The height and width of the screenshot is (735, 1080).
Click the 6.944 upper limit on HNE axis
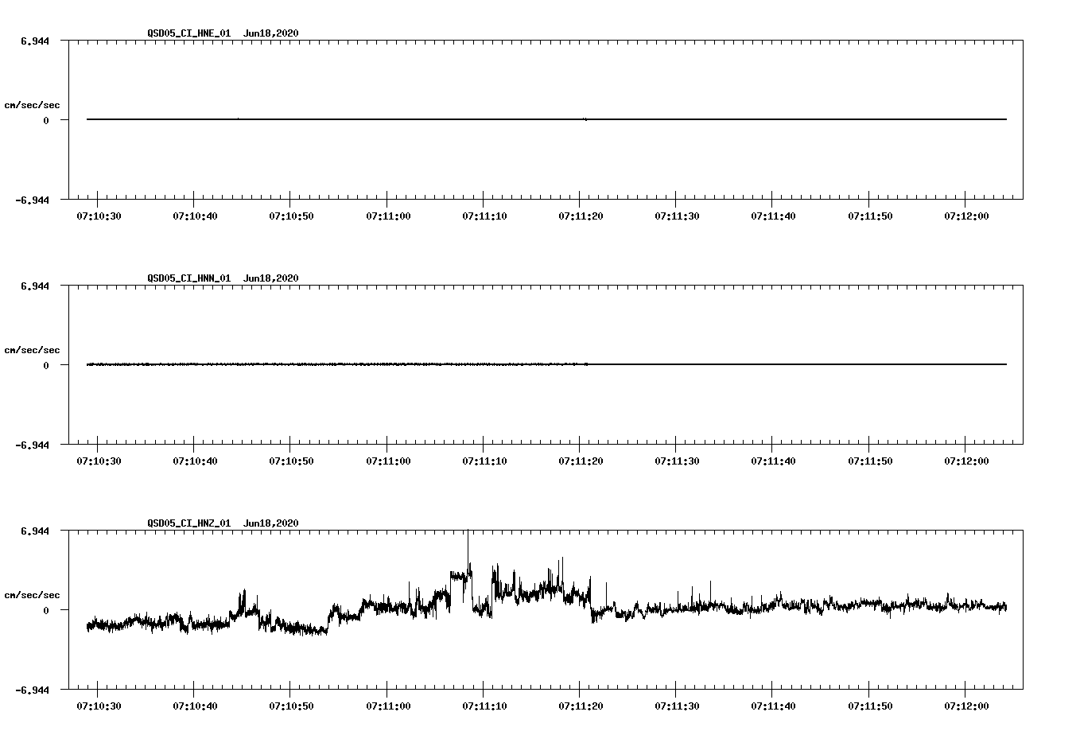coord(35,41)
